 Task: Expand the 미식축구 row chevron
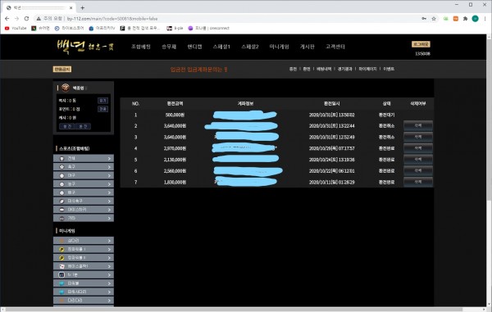109,201
